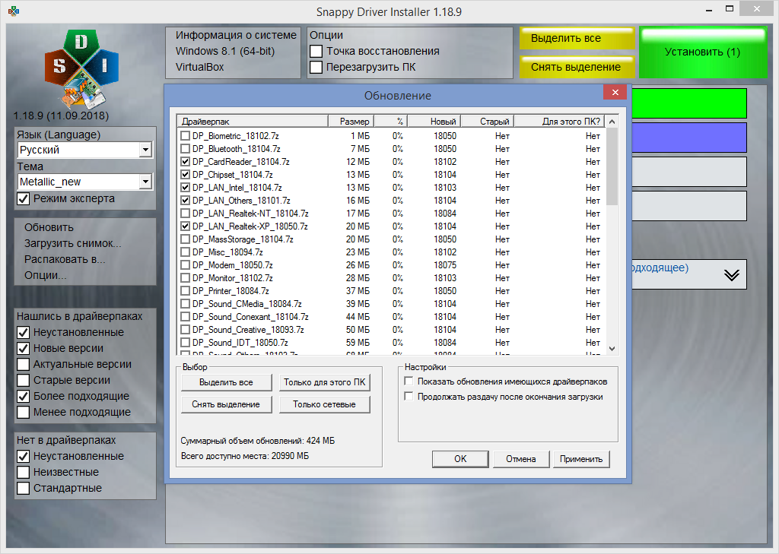
Task: Sort by Размер column header
Action: coord(351,121)
